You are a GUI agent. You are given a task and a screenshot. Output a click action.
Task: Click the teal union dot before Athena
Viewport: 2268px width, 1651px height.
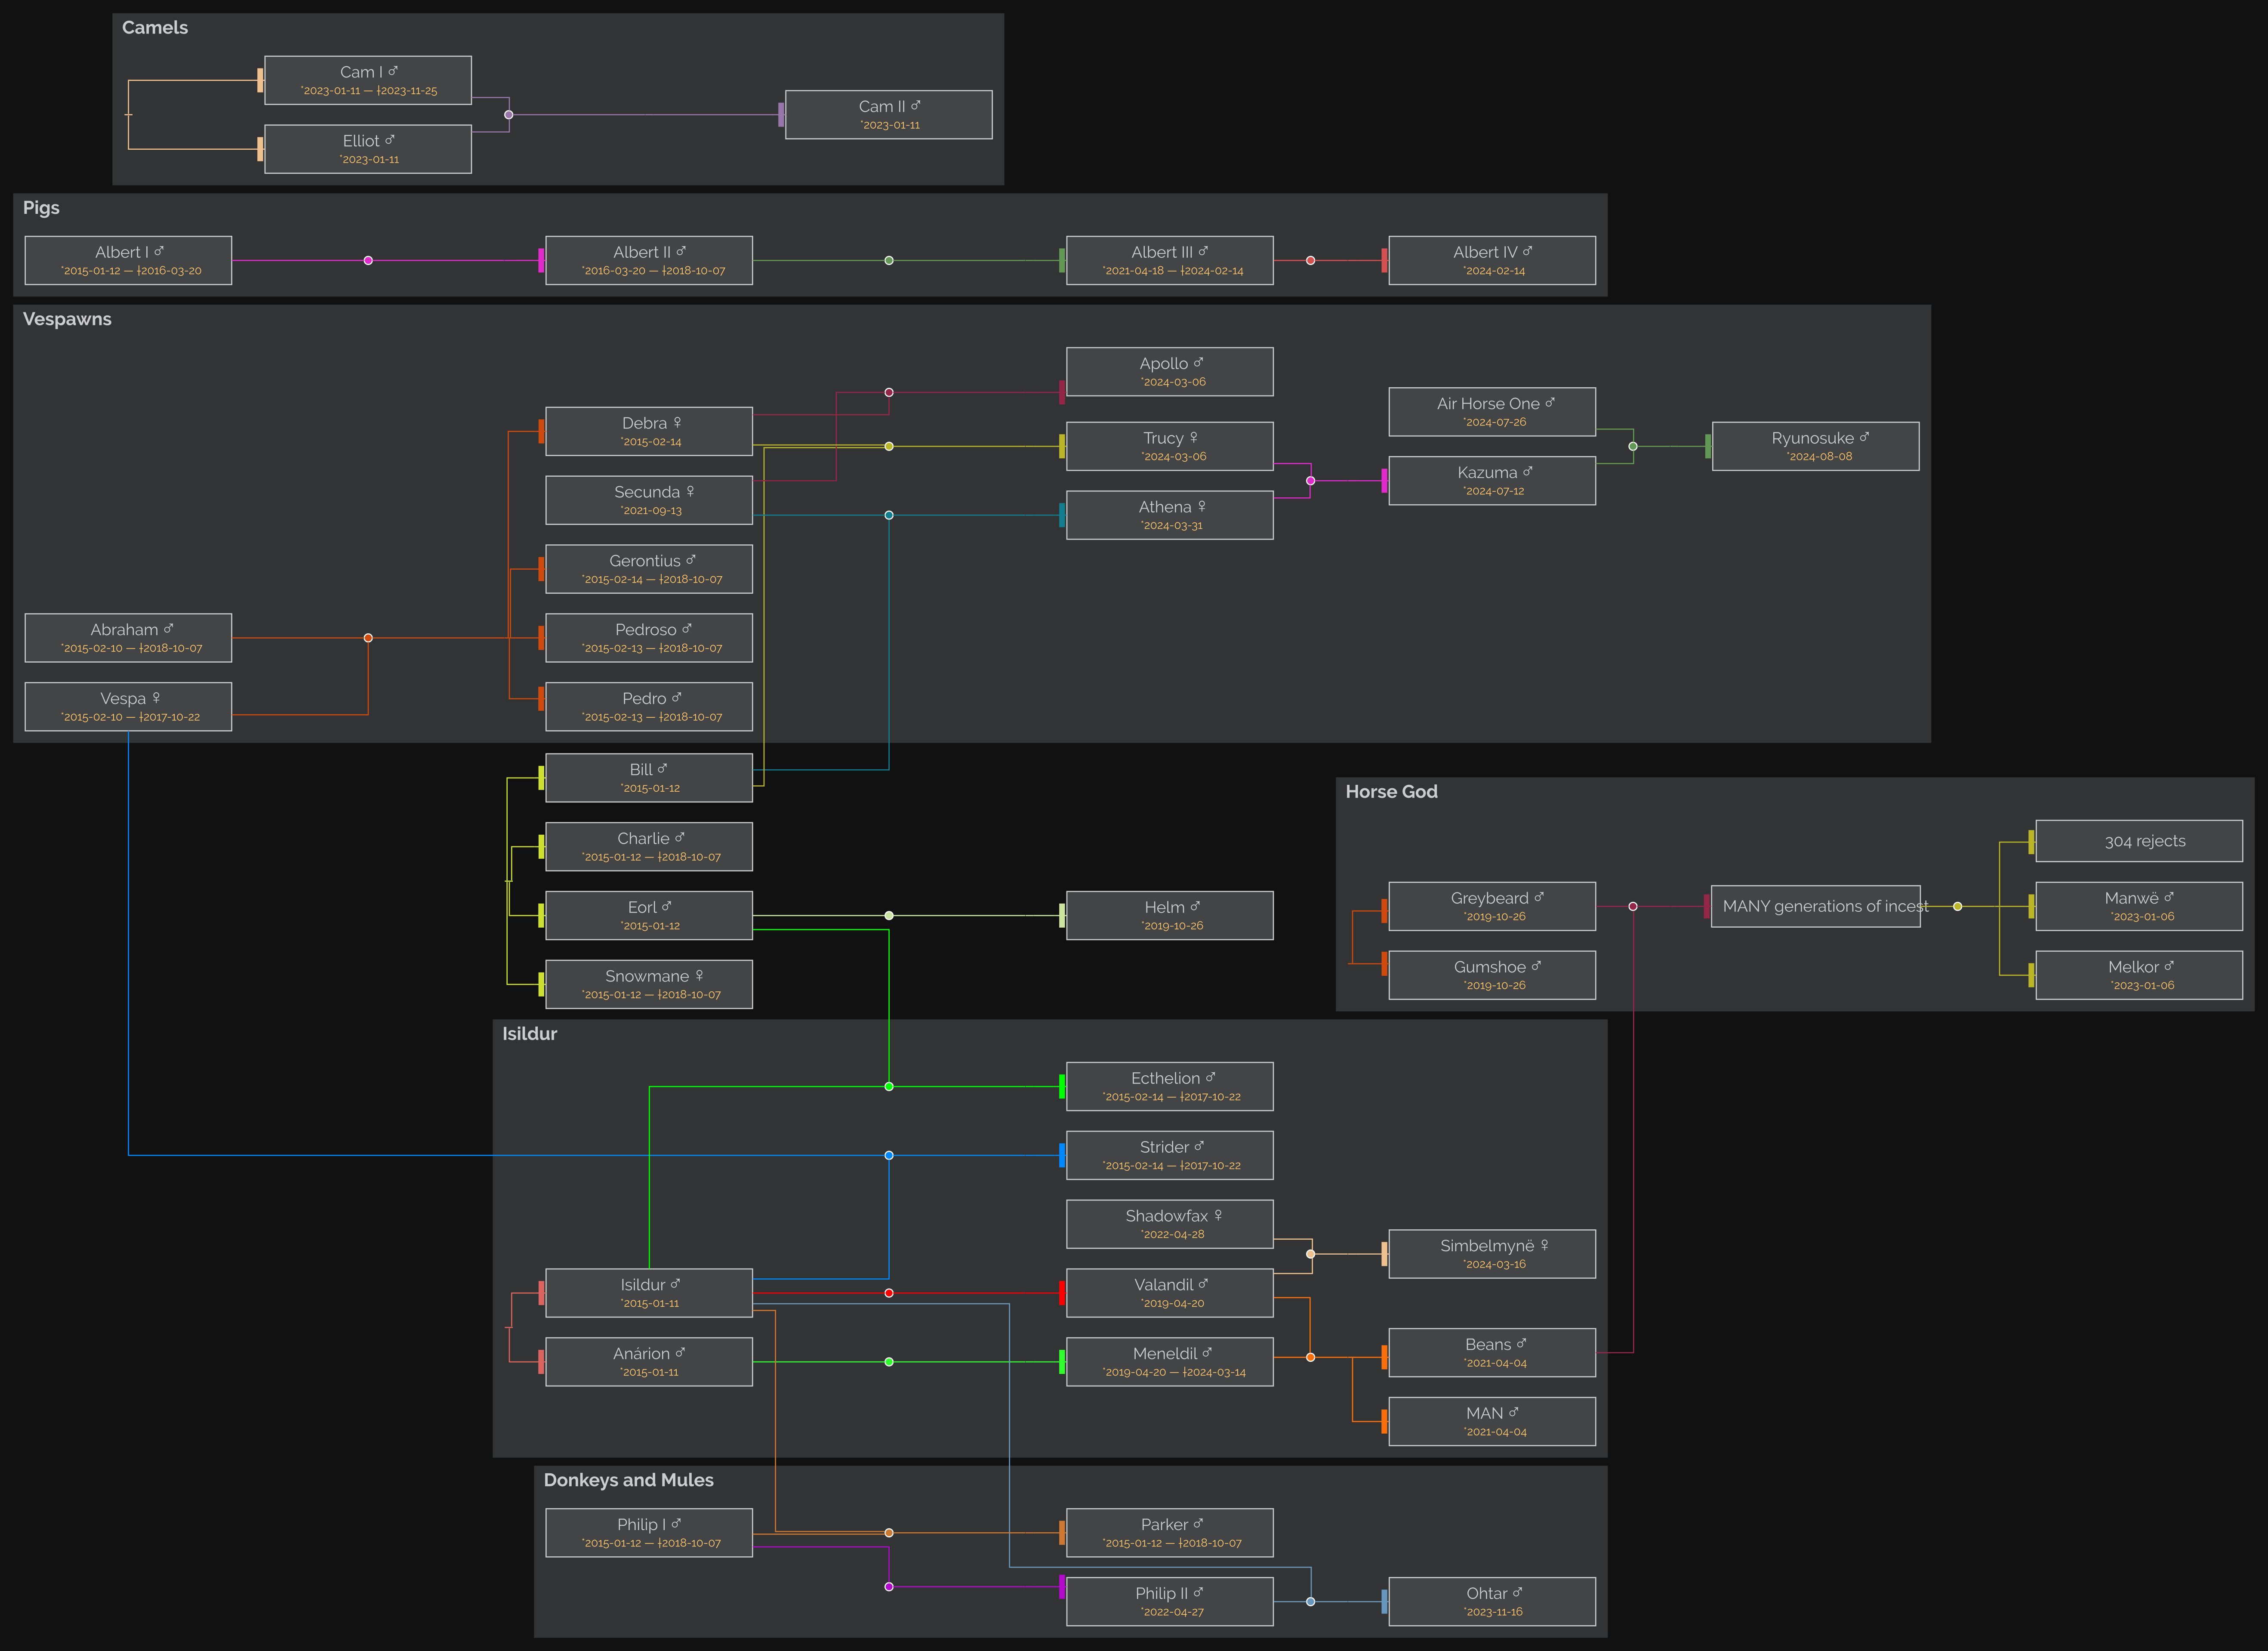888,515
